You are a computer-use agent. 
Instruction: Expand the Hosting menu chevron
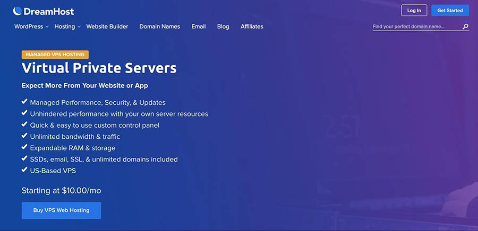(x=79, y=26)
